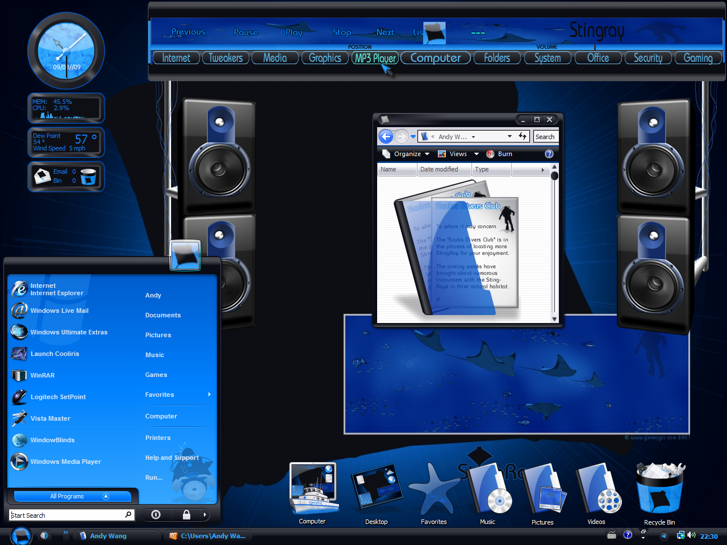Expand the Favorites submenu arrow
Screen dimensions: 727x545
coord(209,394)
